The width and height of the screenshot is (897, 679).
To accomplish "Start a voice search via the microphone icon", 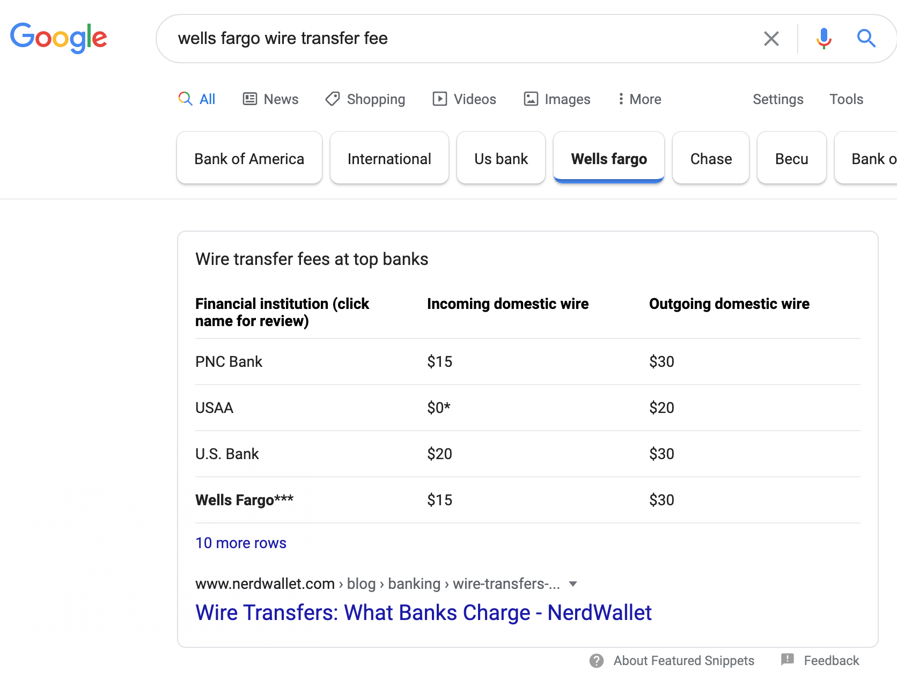I will (x=824, y=38).
